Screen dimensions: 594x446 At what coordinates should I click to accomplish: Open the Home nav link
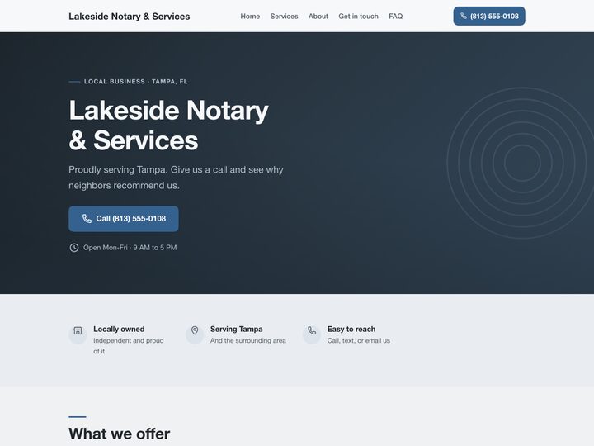tap(250, 17)
